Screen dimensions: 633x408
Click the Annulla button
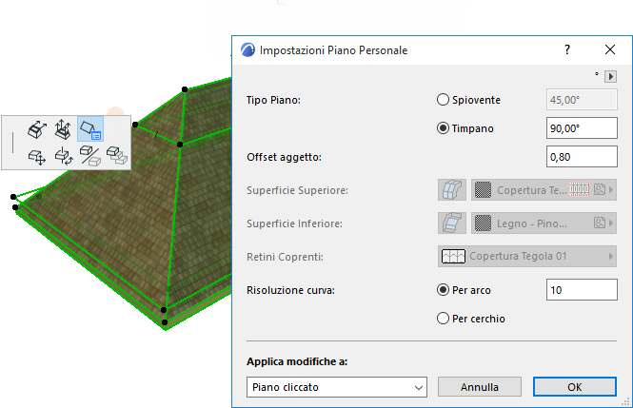(479, 387)
